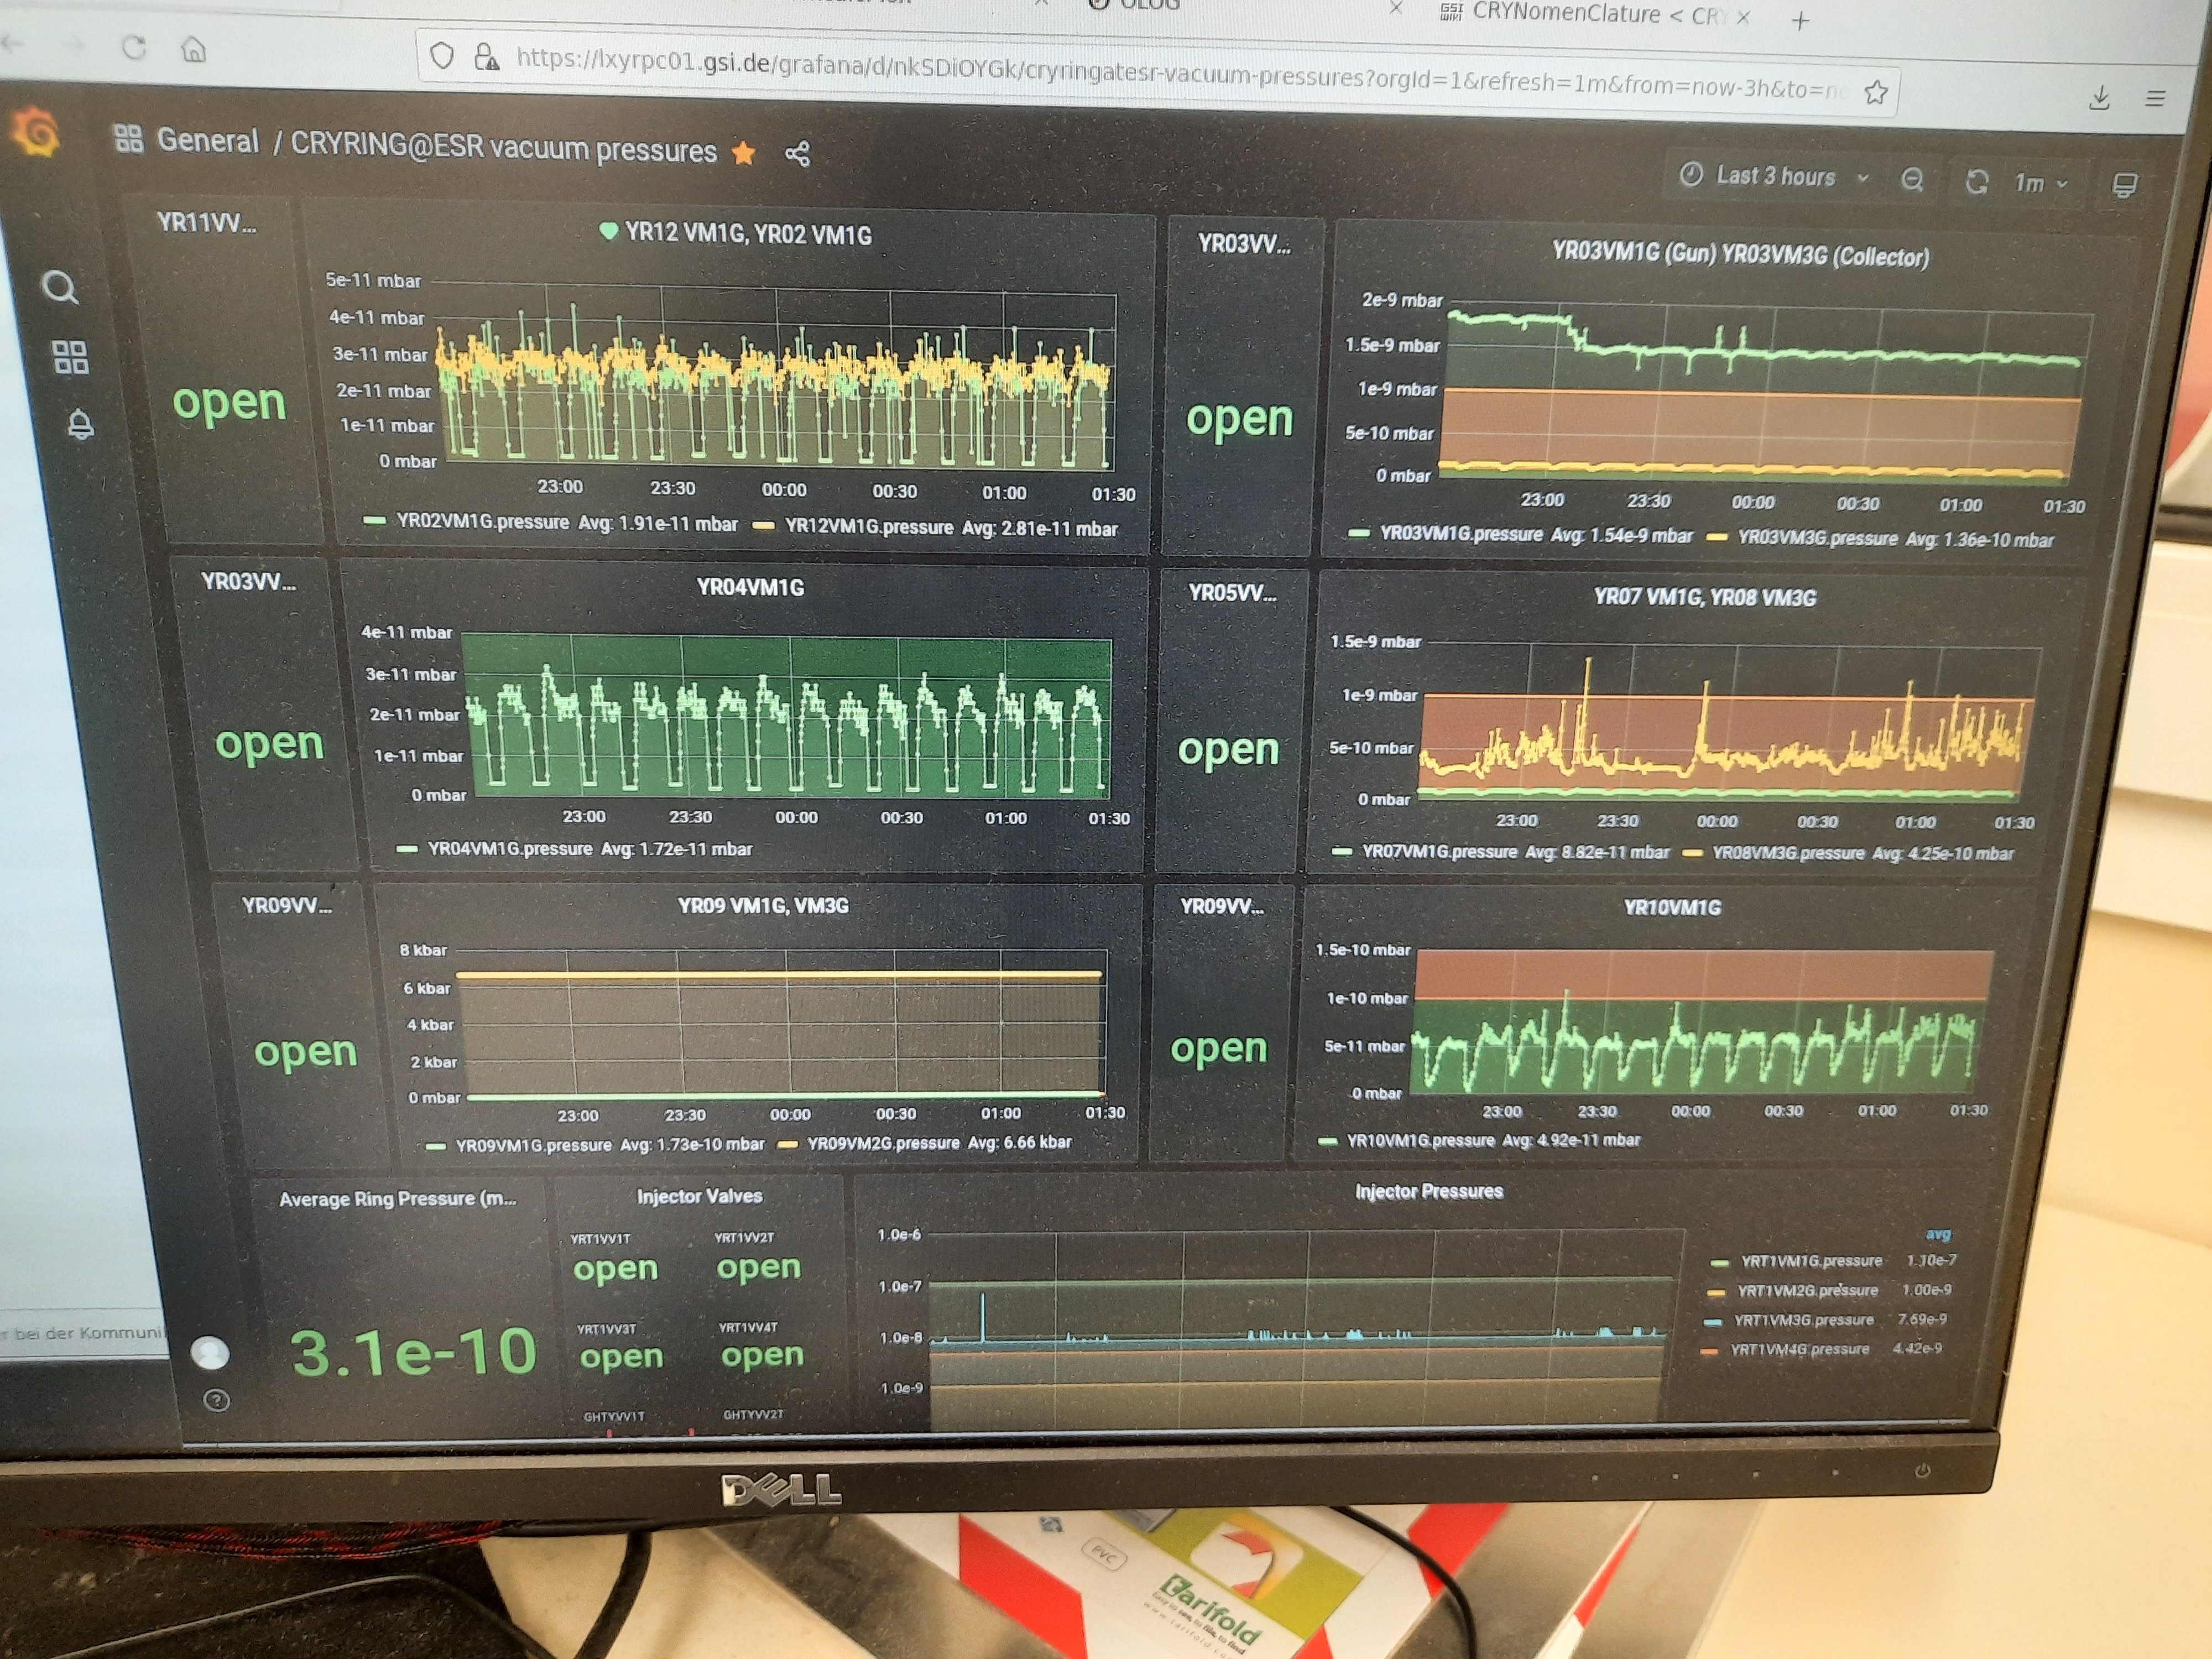Expand the 1m refresh interval dropdown
The width and height of the screenshot is (2212, 1659).
[2040, 183]
